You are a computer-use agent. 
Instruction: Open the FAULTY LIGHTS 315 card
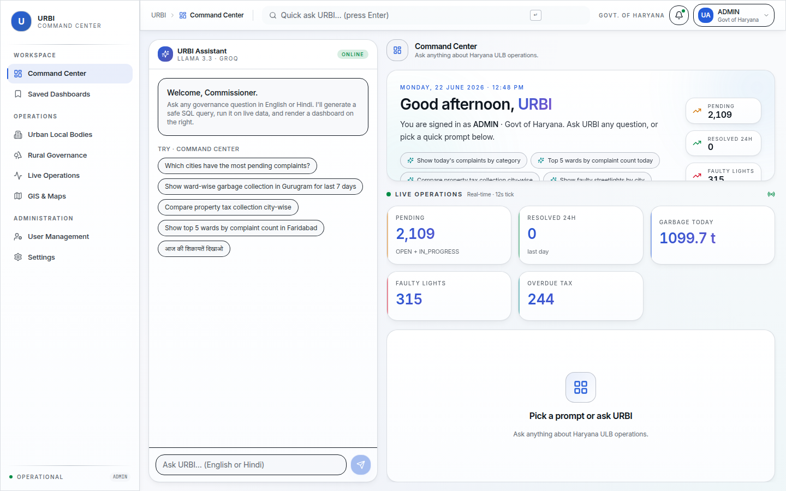(449, 296)
